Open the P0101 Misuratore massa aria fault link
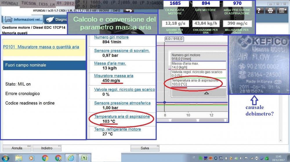 [x=41, y=47]
